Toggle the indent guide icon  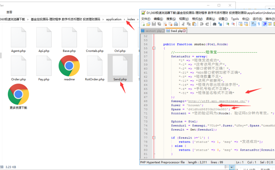point(264,24)
